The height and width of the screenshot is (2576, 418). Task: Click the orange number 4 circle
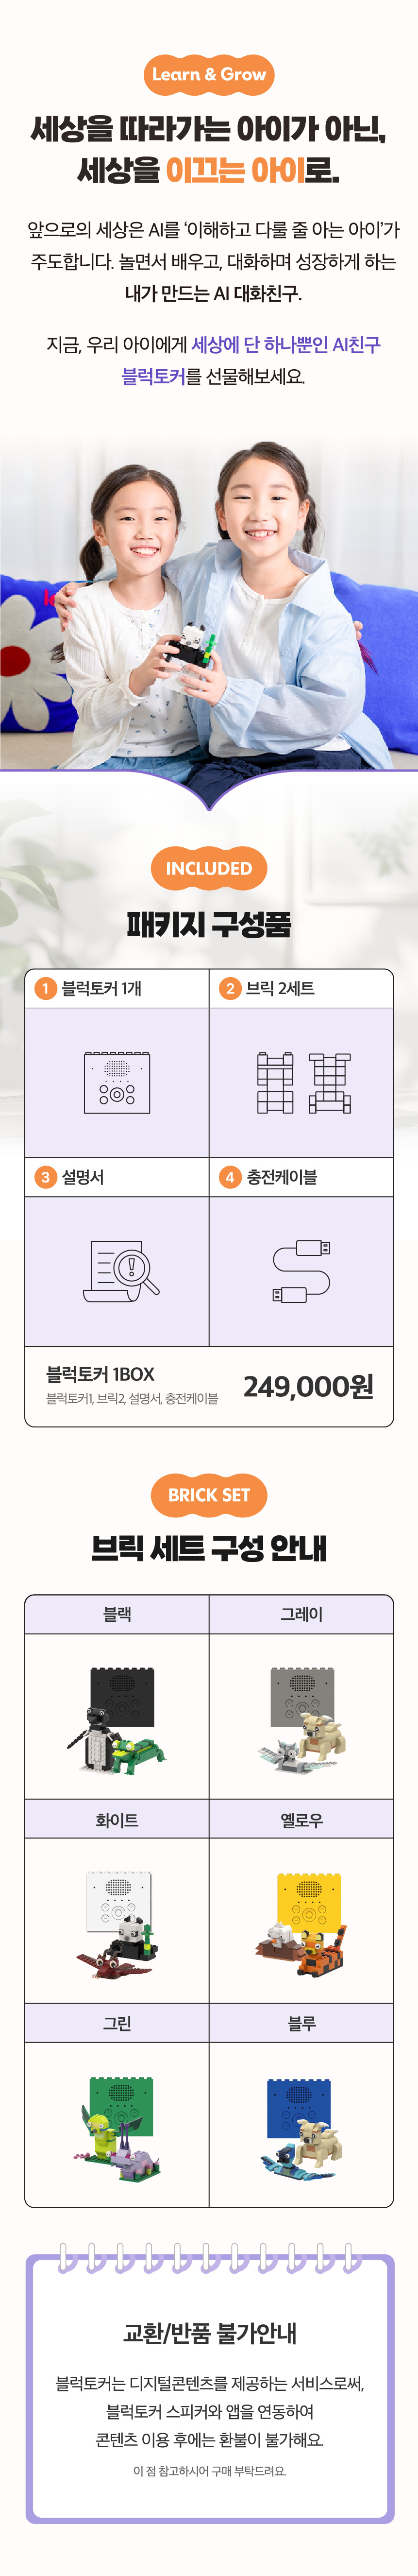(230, 1177)
